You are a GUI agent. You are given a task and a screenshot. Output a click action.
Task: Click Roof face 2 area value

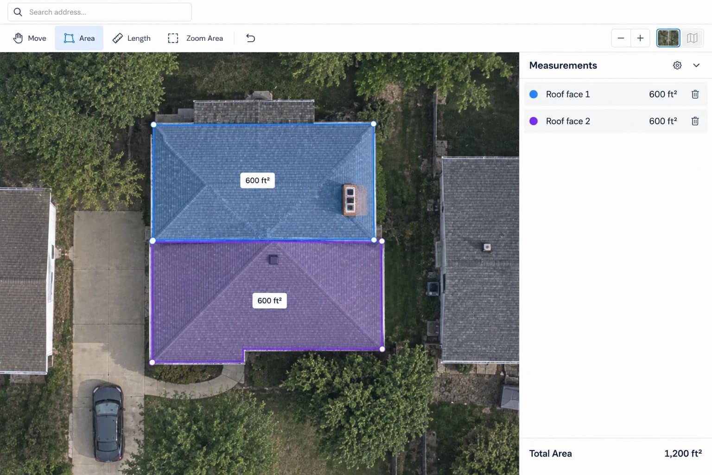tap(663, 121)
